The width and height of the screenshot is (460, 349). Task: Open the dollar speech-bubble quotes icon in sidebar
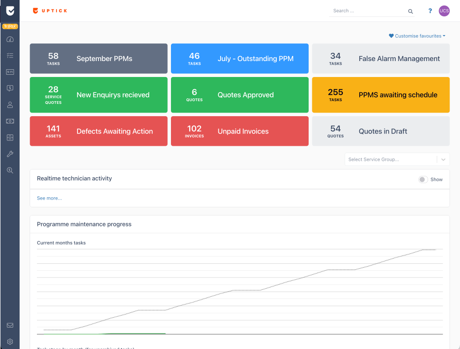pos(10,88)
